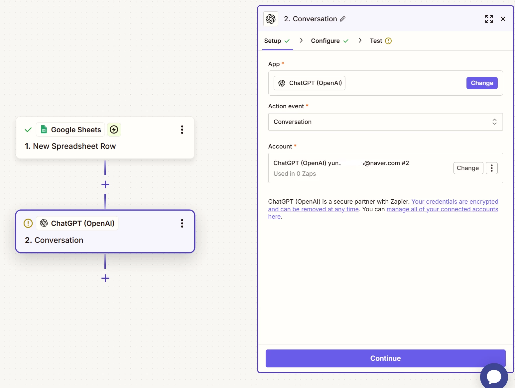Image resolution: width=515 pixels, height=388 pixels.
Task: Click the 'Used in 0 Zaps' text
Action: coord(295,174)
